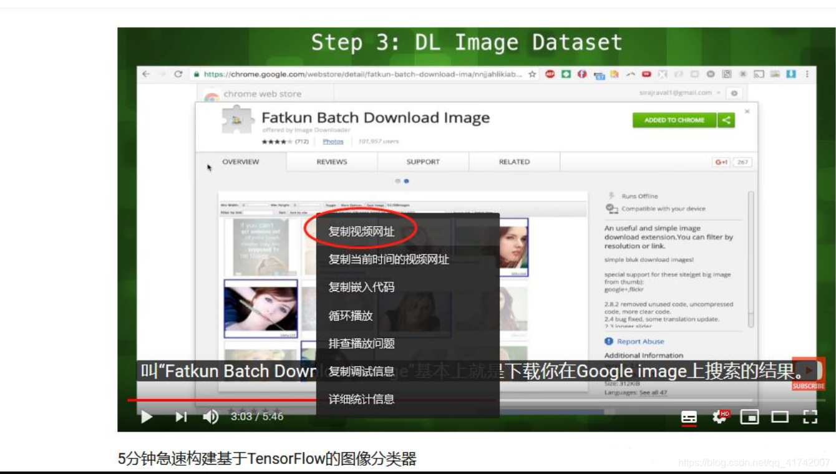Open the Photos category link
Image resolution: width=836 pixels, height=474 pixels.
[333, 142]
